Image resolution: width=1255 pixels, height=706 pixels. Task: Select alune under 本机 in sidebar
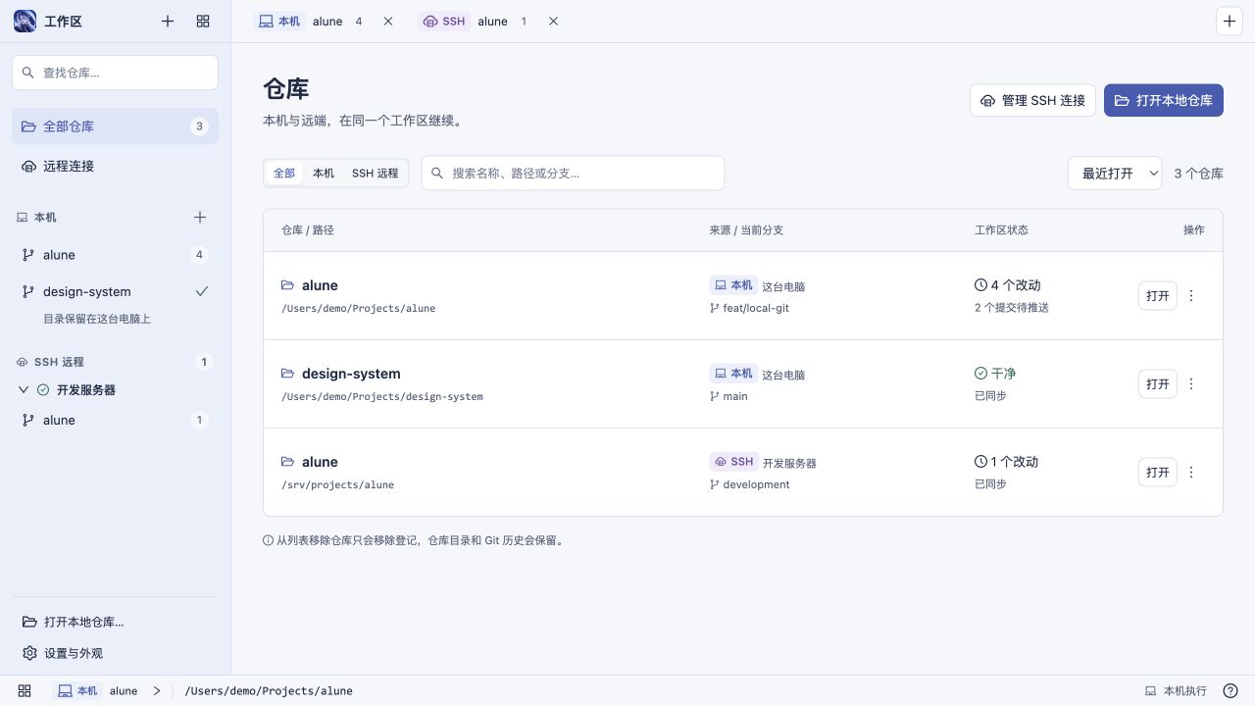[115, 255]
